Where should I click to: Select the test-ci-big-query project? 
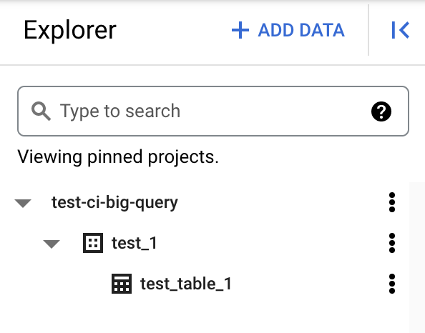click(x=114, y=202)
